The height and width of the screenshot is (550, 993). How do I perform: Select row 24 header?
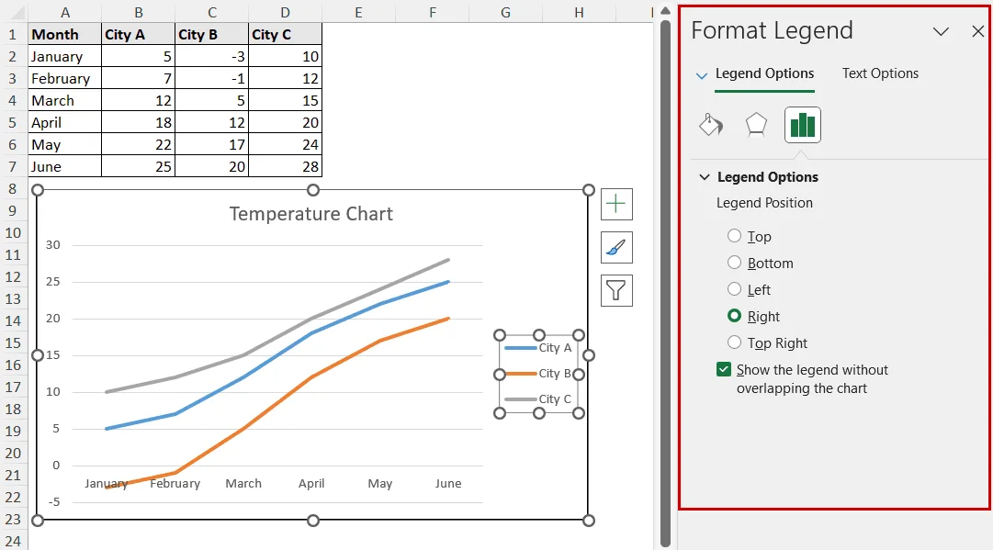click(13, 541)
